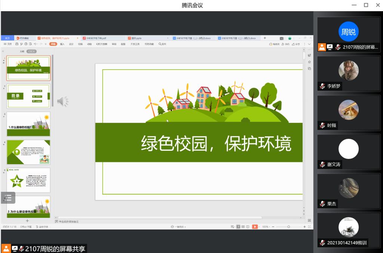
Task: Open the 插入 ribbon tab
Action: 62,44
